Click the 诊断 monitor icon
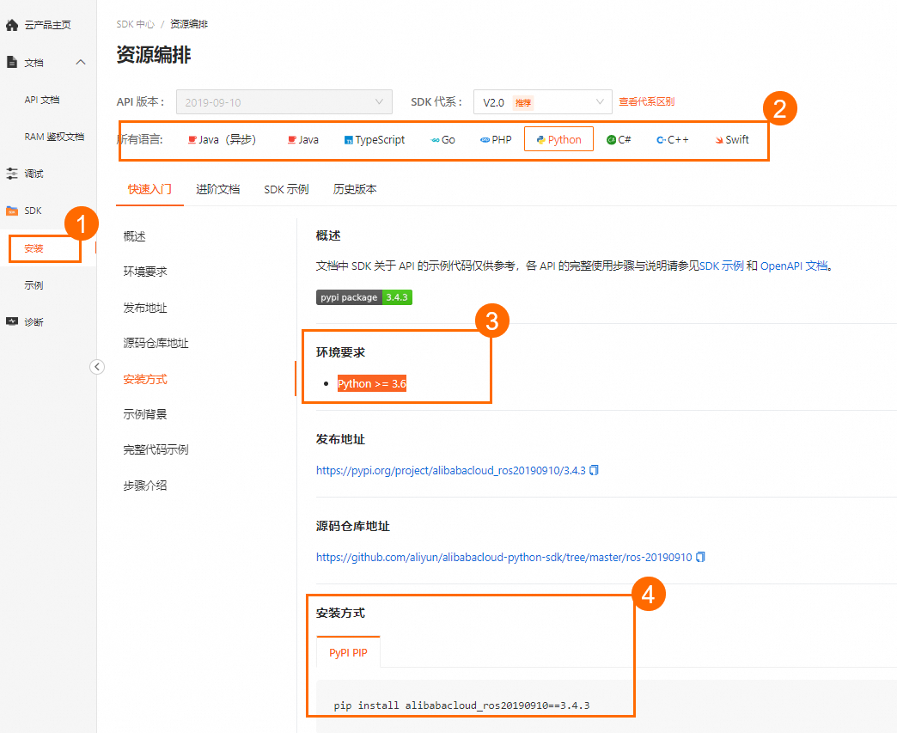This screenshot has height=733, width=897. [12, 321]
